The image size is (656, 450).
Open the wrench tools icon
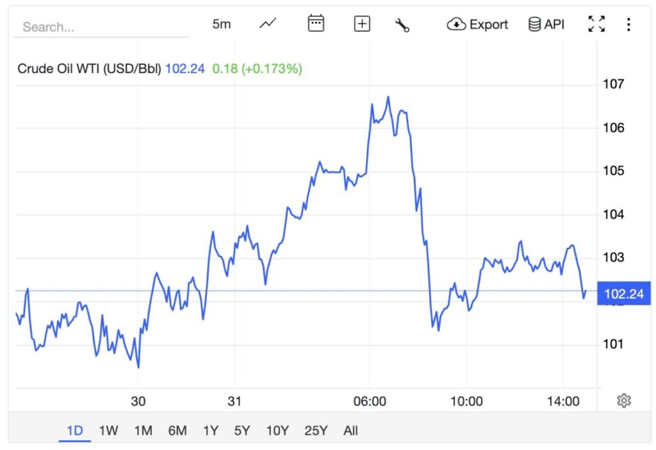click(402, 25)
